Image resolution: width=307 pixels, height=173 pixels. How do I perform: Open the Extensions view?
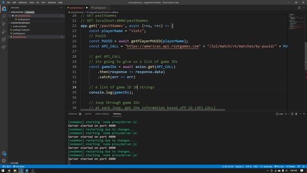[4, 39]
